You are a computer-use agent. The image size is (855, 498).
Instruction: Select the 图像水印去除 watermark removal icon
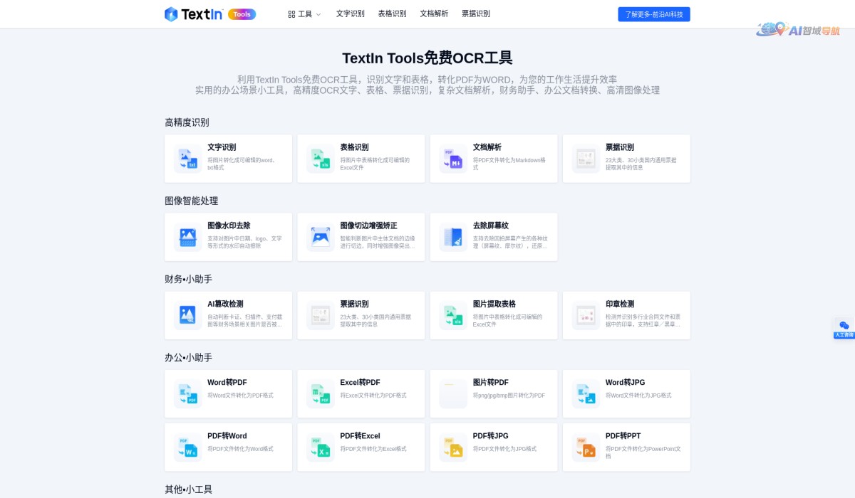click(187, 237)
